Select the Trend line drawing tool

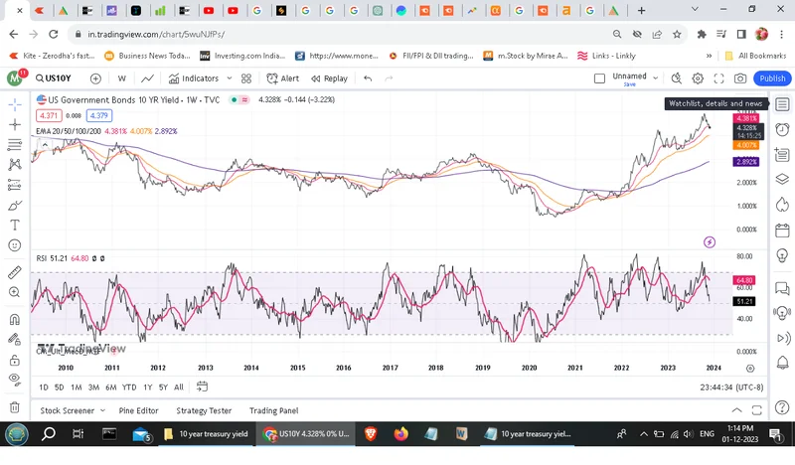point(15,124)
